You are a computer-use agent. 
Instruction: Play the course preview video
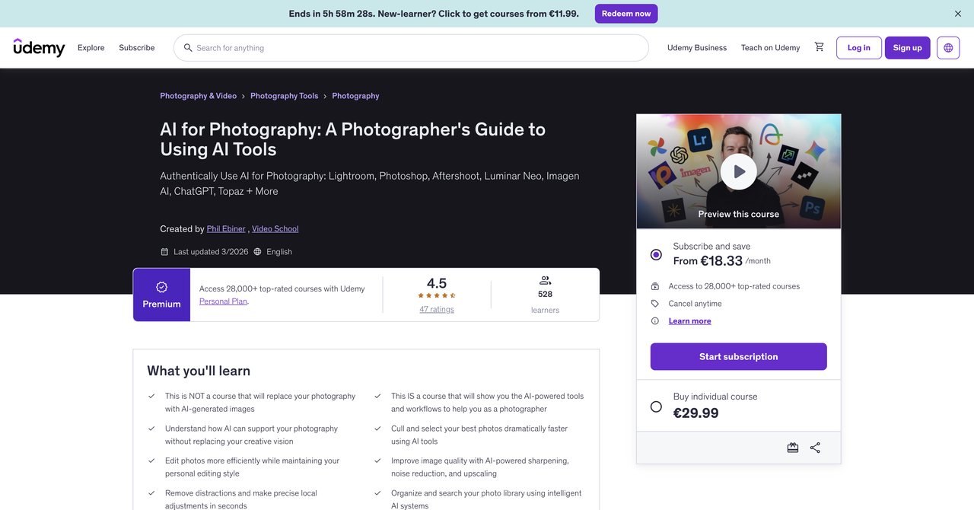739,172
